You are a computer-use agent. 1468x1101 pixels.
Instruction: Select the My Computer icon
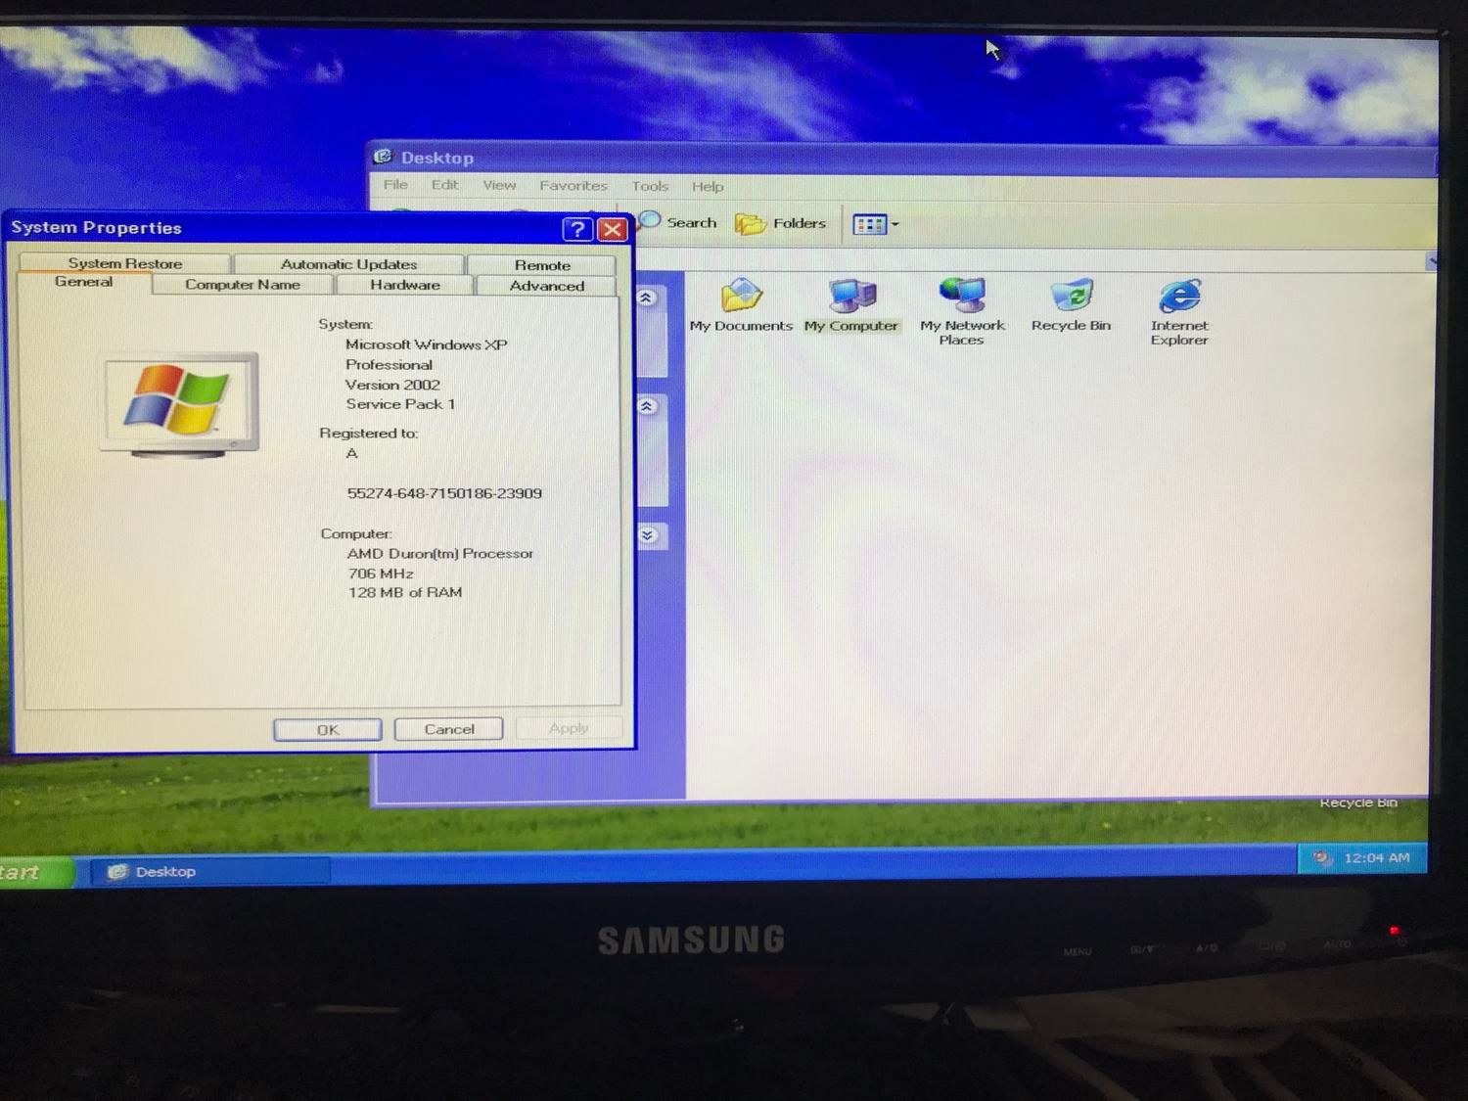pyautogui.click(x=850, y=305)
